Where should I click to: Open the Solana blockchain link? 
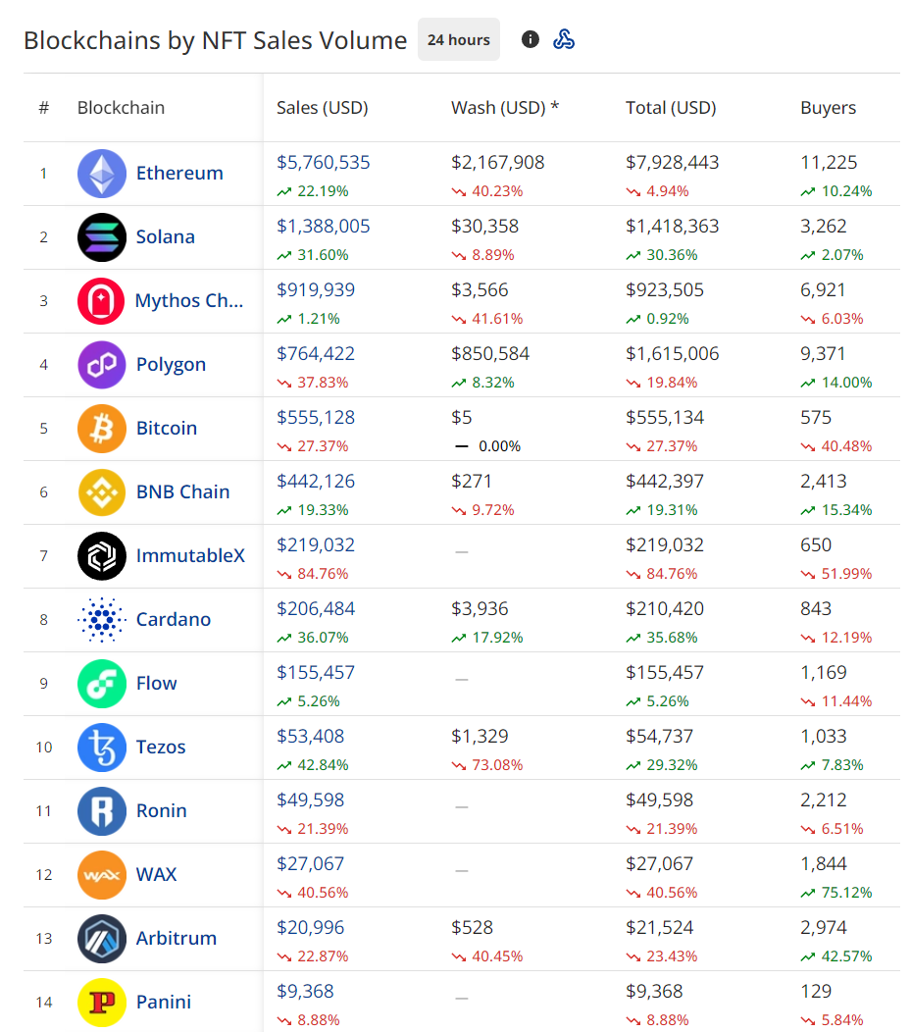point(165,237)
